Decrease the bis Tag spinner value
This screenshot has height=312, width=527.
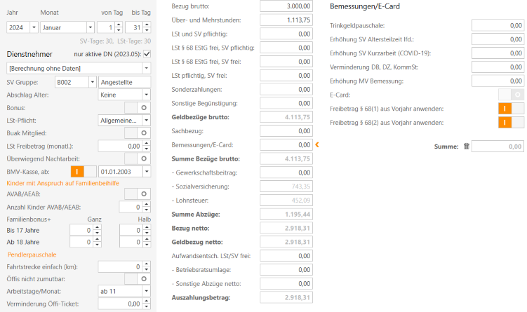click(x=147, y=30)
